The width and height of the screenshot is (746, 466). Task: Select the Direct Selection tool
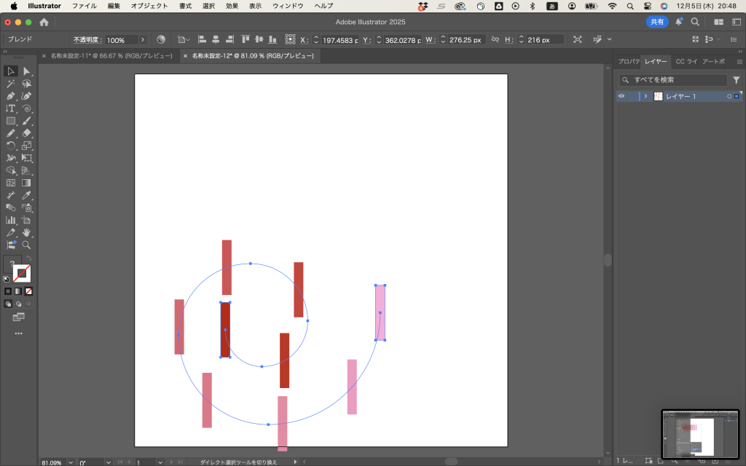[x=26, y=71]
